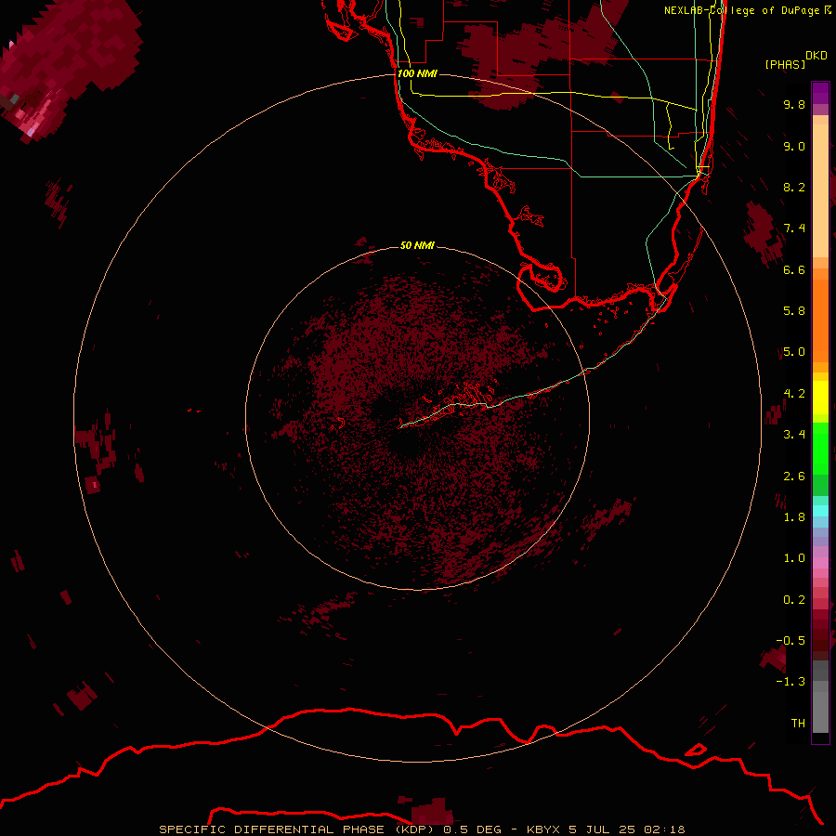
Task: Click the [PHAS] legend heading
Action: pyautogui.click(x=785, y=64)
